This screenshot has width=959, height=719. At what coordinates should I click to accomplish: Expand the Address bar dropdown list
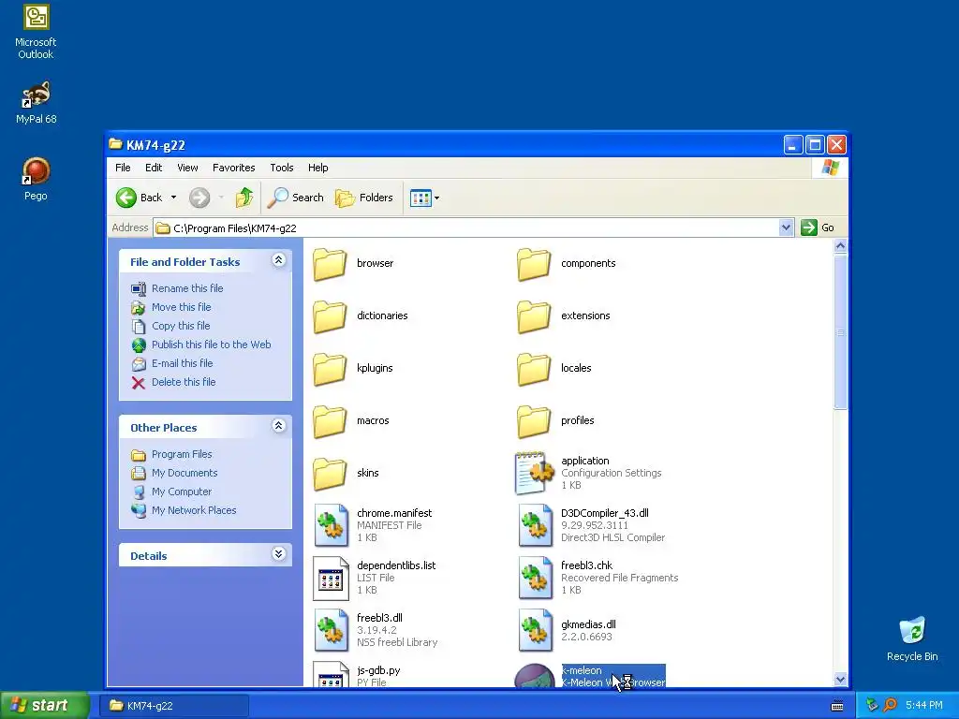point(786,228)
